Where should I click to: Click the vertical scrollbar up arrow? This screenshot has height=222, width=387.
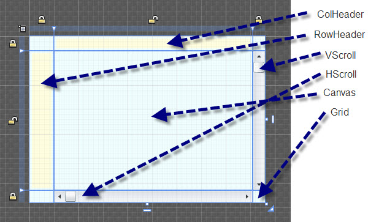tap(259, 56)
